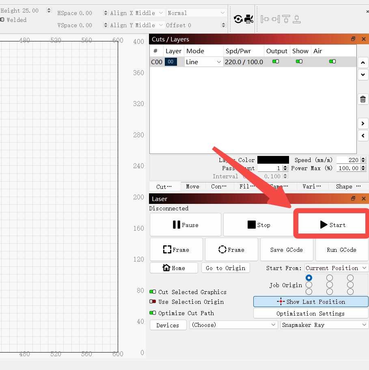Open the Start From dropdown
The height and width of the screenshot is (370, 369).
click(x=336, y=268)
